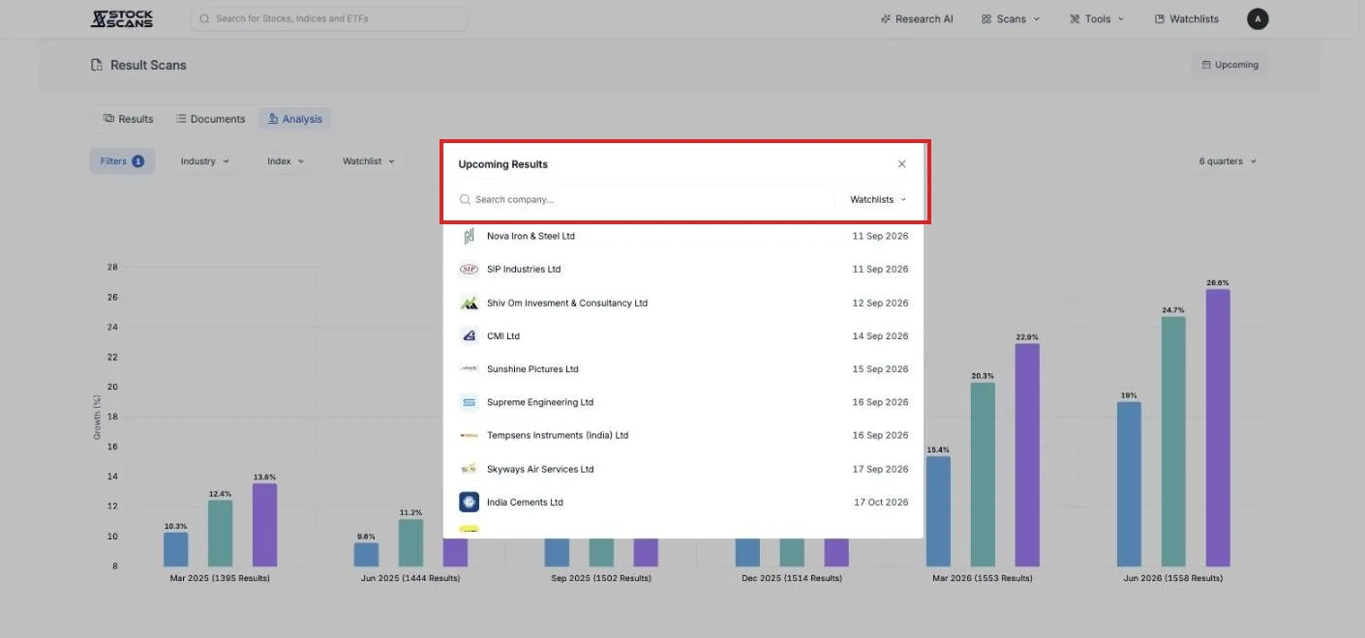This screenshot has width=1365, height=638.
Task: Click the 24.7% teal bar for Jun 2026
Action: click(1173, 442)
